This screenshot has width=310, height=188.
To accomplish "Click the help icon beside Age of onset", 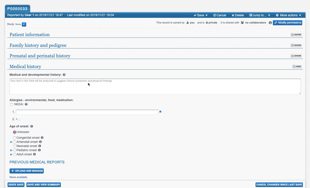I will (x=31, y=126).
